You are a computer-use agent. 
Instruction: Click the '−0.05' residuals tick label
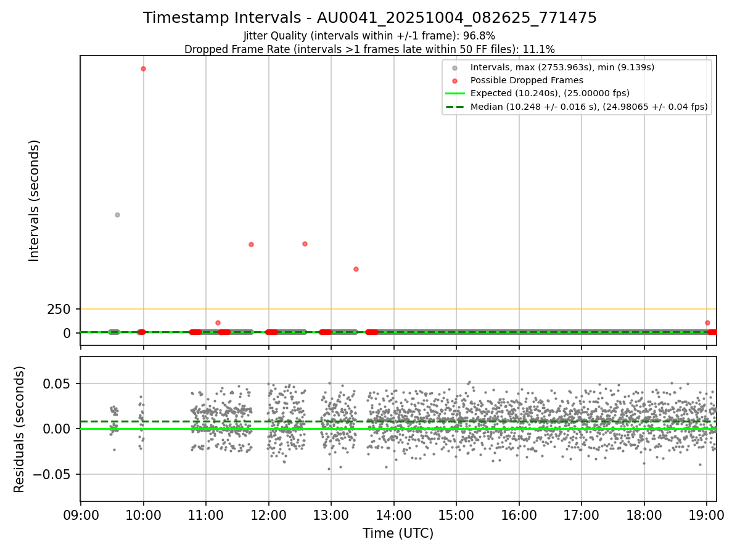pos(51,475)
